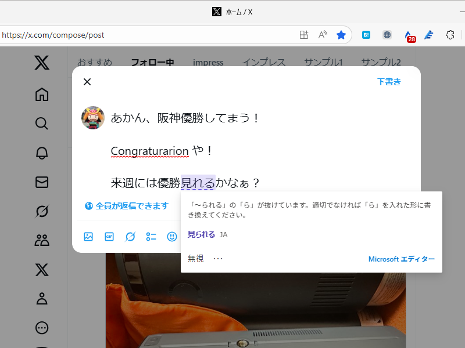Change the reply setting 全員が返信できます

[x=128, y=206]
